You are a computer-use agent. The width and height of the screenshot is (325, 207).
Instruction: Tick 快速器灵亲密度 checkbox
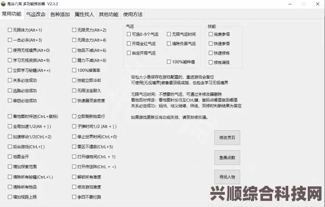click(x=74, y=101)
